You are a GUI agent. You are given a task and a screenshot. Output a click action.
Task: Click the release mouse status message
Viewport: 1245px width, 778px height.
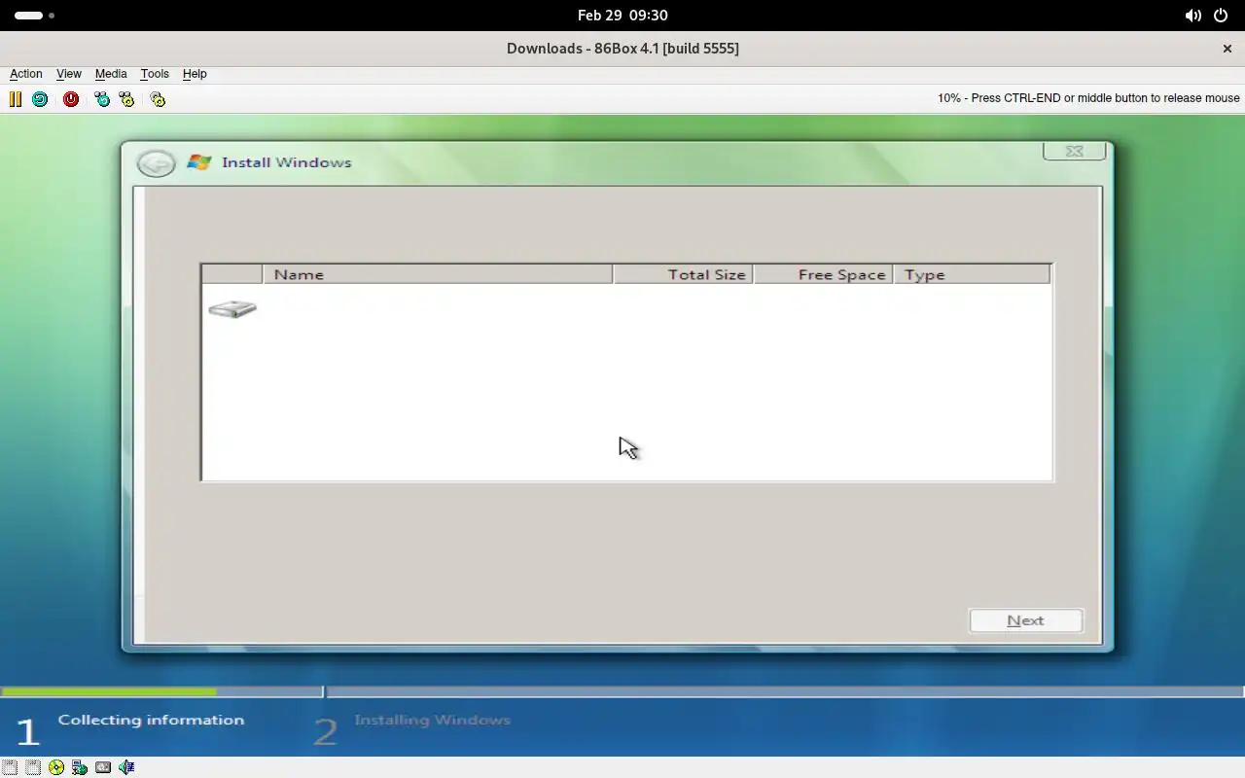pos(1088,98)
